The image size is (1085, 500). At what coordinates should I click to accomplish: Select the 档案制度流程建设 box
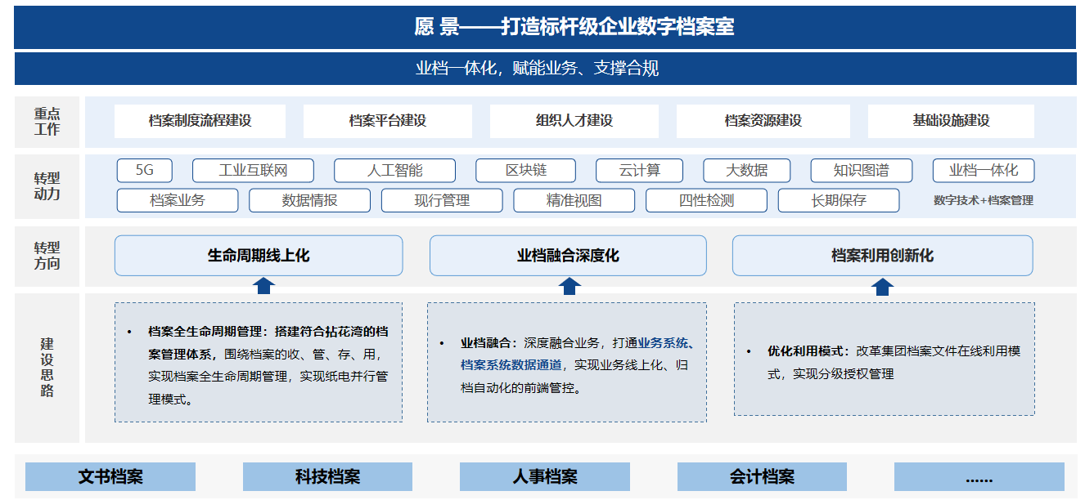coord(200,121)
